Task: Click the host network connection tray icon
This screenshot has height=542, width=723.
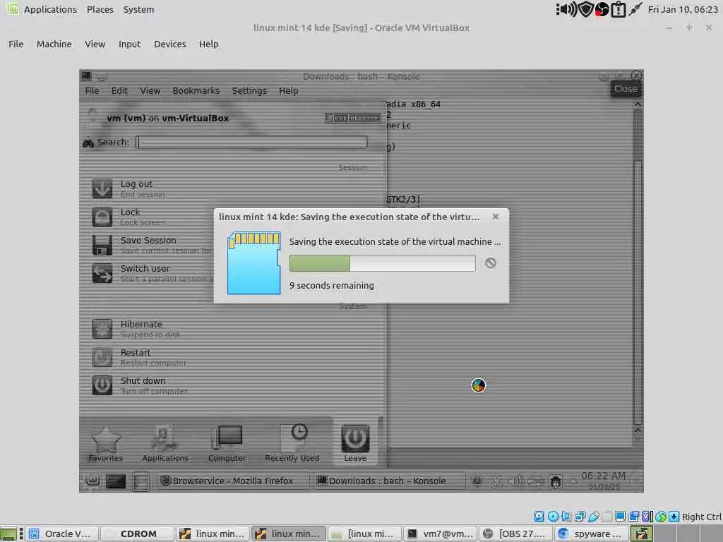Action: pos(635,9)
